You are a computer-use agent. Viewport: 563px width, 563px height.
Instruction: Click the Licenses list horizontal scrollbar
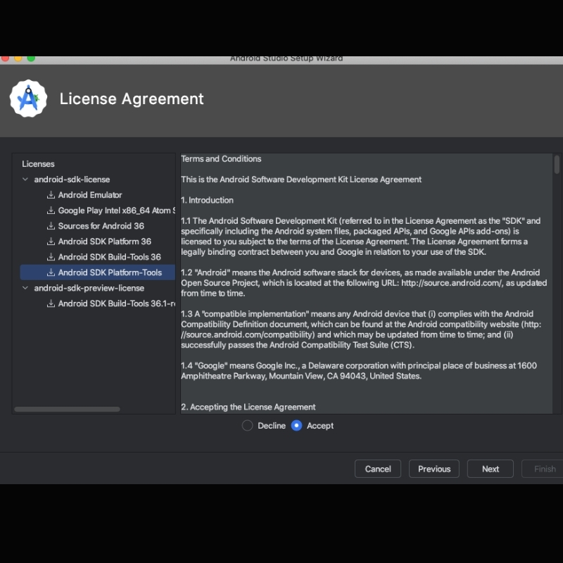[67, 410]
